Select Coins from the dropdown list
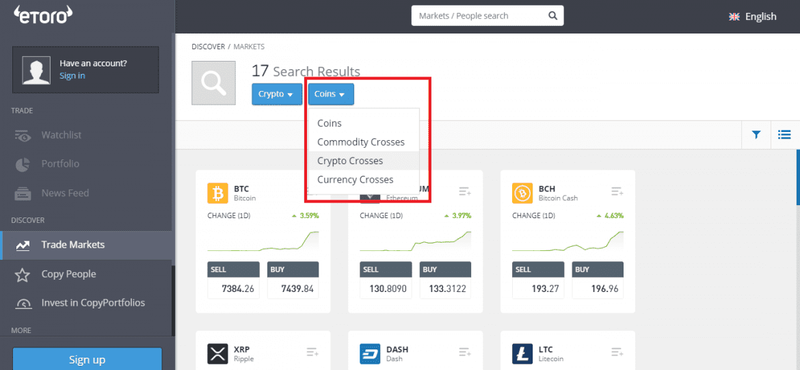The width and height of the screenshot is (800, 370). pos(364,124)
